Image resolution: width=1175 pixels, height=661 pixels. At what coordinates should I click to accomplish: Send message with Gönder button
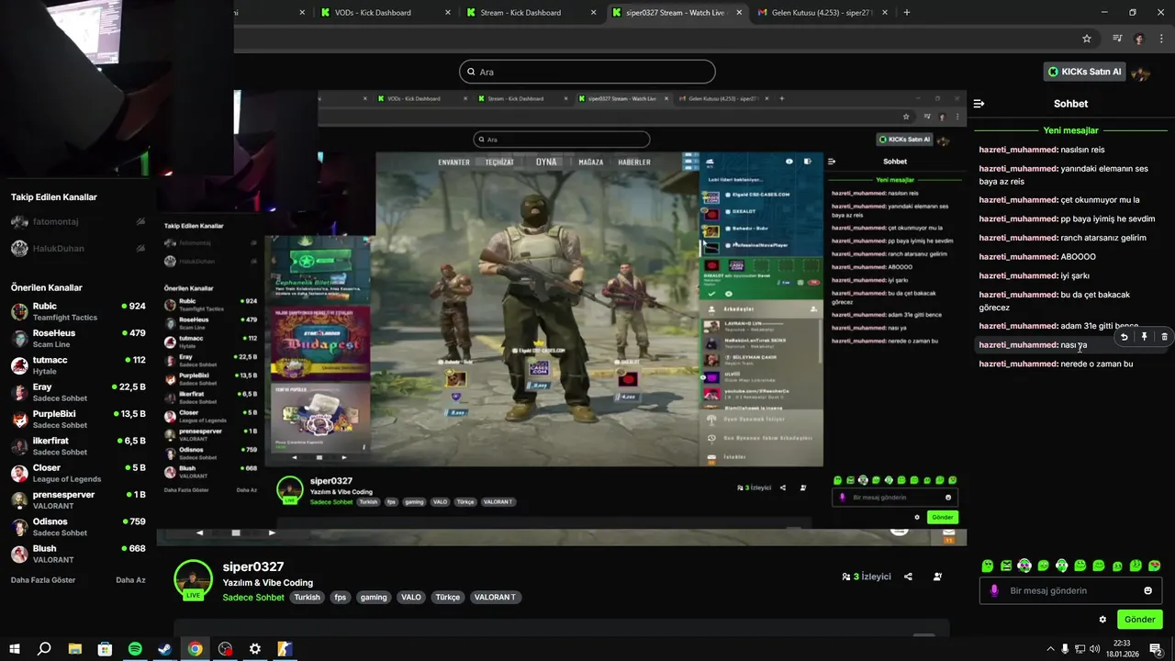pos(1139,620)
